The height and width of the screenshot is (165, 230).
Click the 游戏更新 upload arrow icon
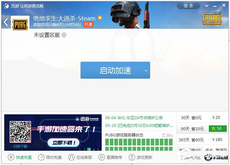(x=132, y=158)
